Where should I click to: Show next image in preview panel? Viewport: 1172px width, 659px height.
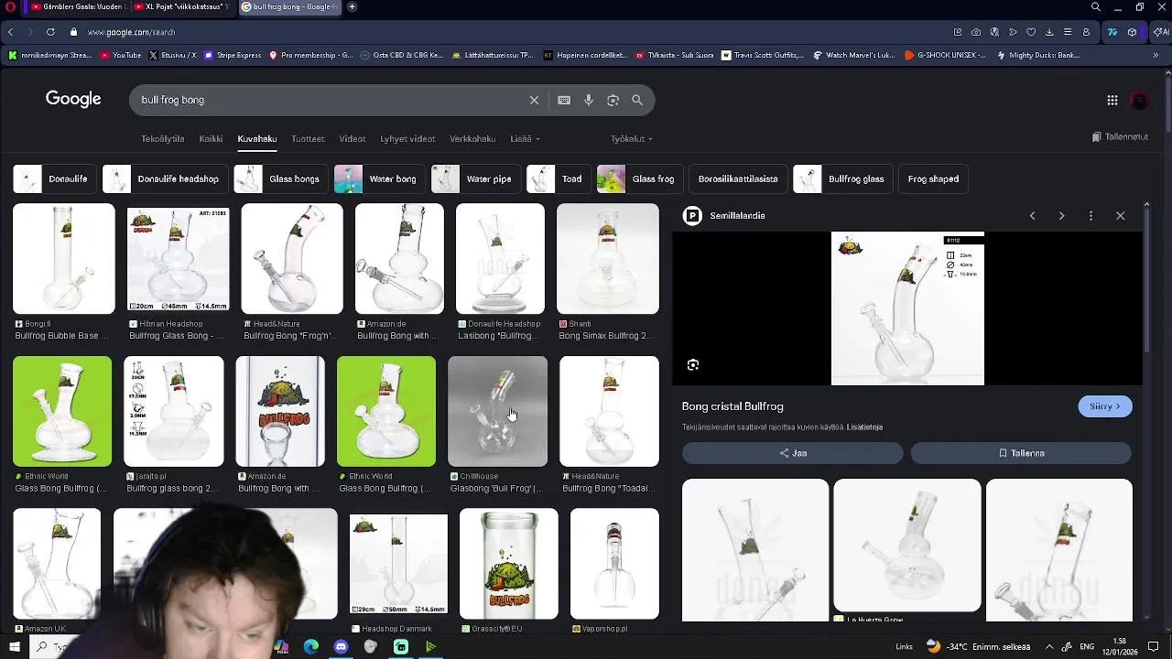[1061, 216]
